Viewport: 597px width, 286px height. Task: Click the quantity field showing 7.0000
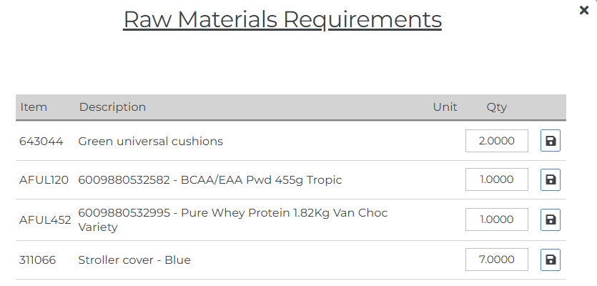click(496, 260)
